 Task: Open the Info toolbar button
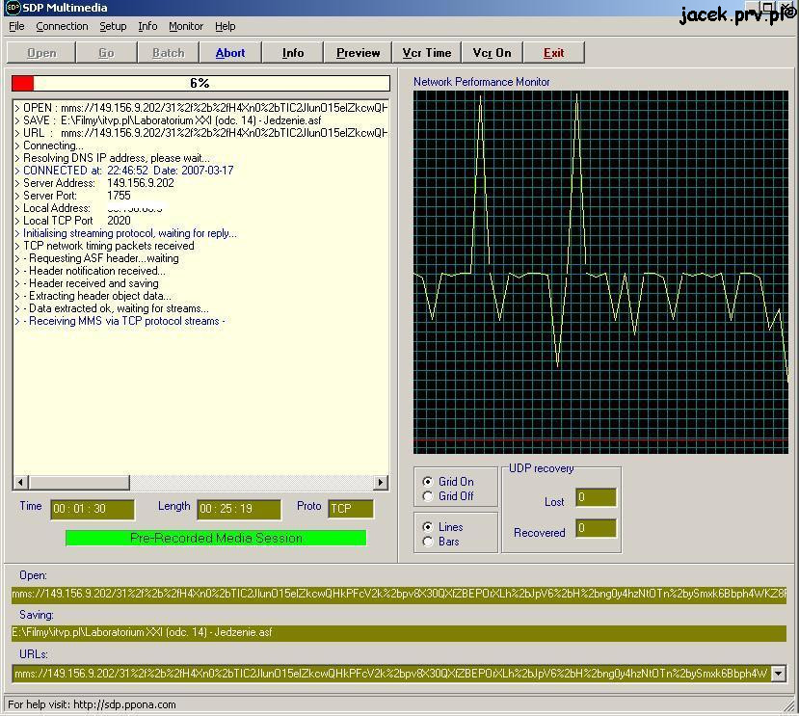click(x=293, y=53)
